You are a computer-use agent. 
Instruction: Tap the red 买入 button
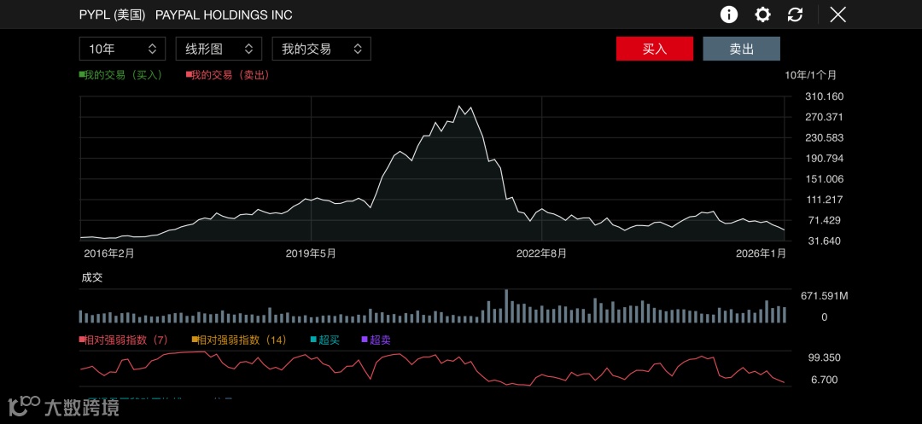point(655,49)
